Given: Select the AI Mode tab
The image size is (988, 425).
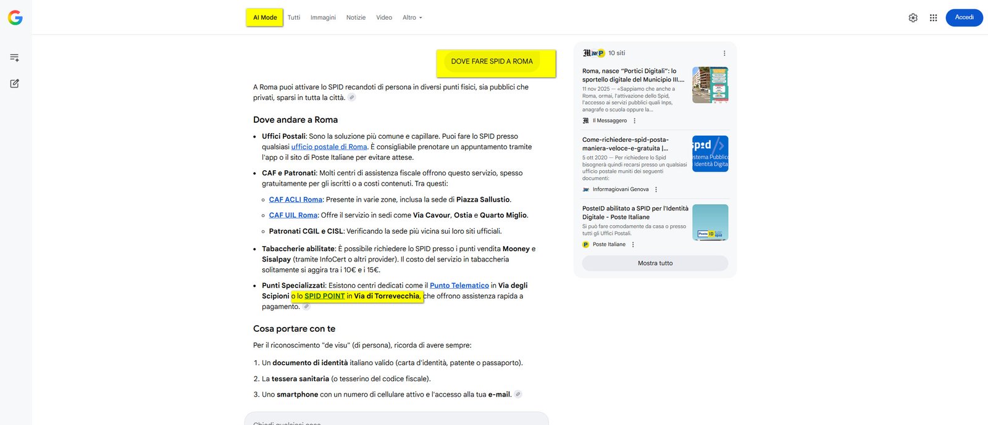Looking at the screenshot, I should (265, 17).
